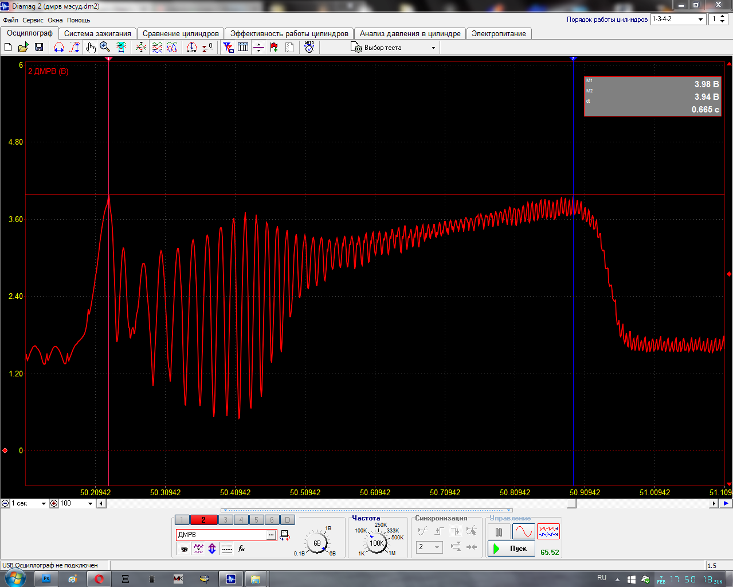Switch to the Электропитание tab
733x587 pixels.
pyautogui.click(x=499, y=33)
